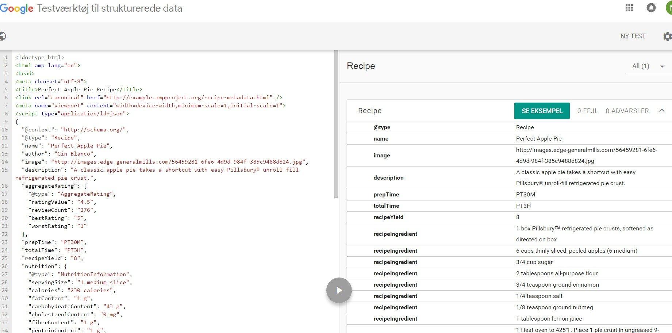
Task: Click the "carbohydrateContent": "43 g" code line
Action: (x=77, y=306)
